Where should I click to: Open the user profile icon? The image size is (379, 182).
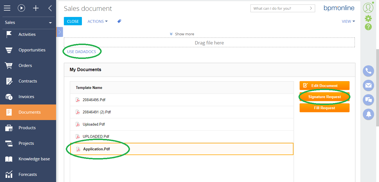coord(368,8)
